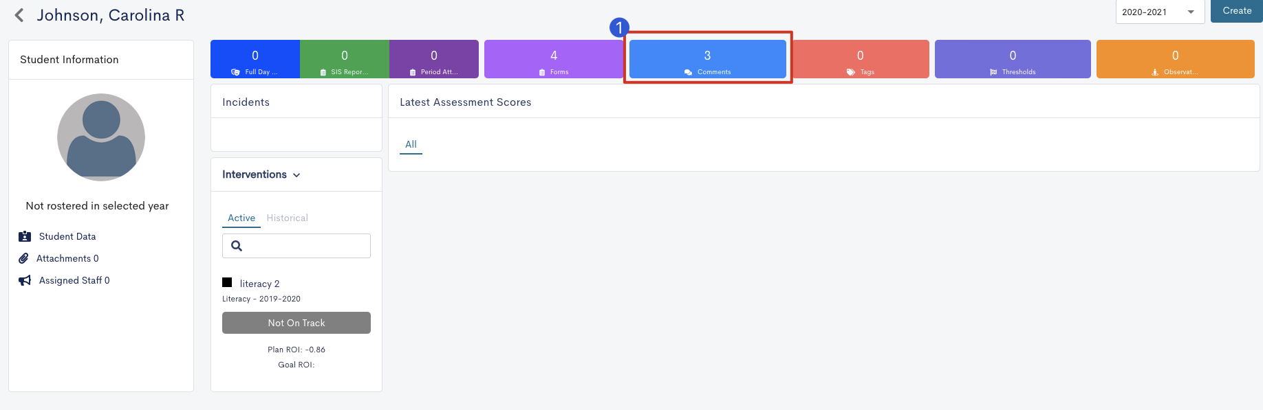Screen dimensions: 1263x410
Task: Click the black literacy 2 color square
Action: pos(227,282)
